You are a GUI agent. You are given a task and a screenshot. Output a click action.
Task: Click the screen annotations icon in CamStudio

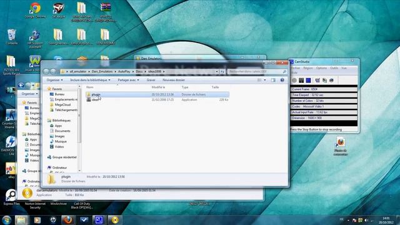(x=317, y=81)
